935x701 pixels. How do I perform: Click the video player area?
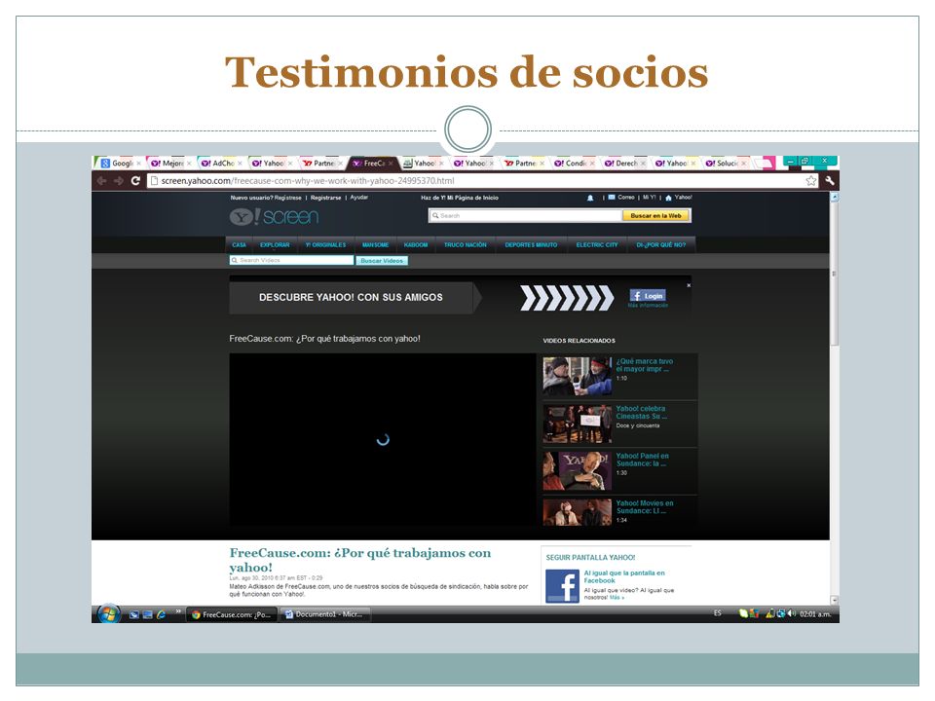(x=383, y=440)
